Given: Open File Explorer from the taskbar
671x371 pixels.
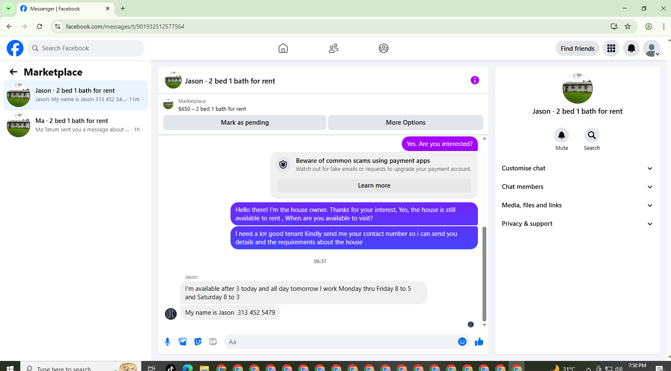Looking at the screenshot, I should [x=204, y=368].
